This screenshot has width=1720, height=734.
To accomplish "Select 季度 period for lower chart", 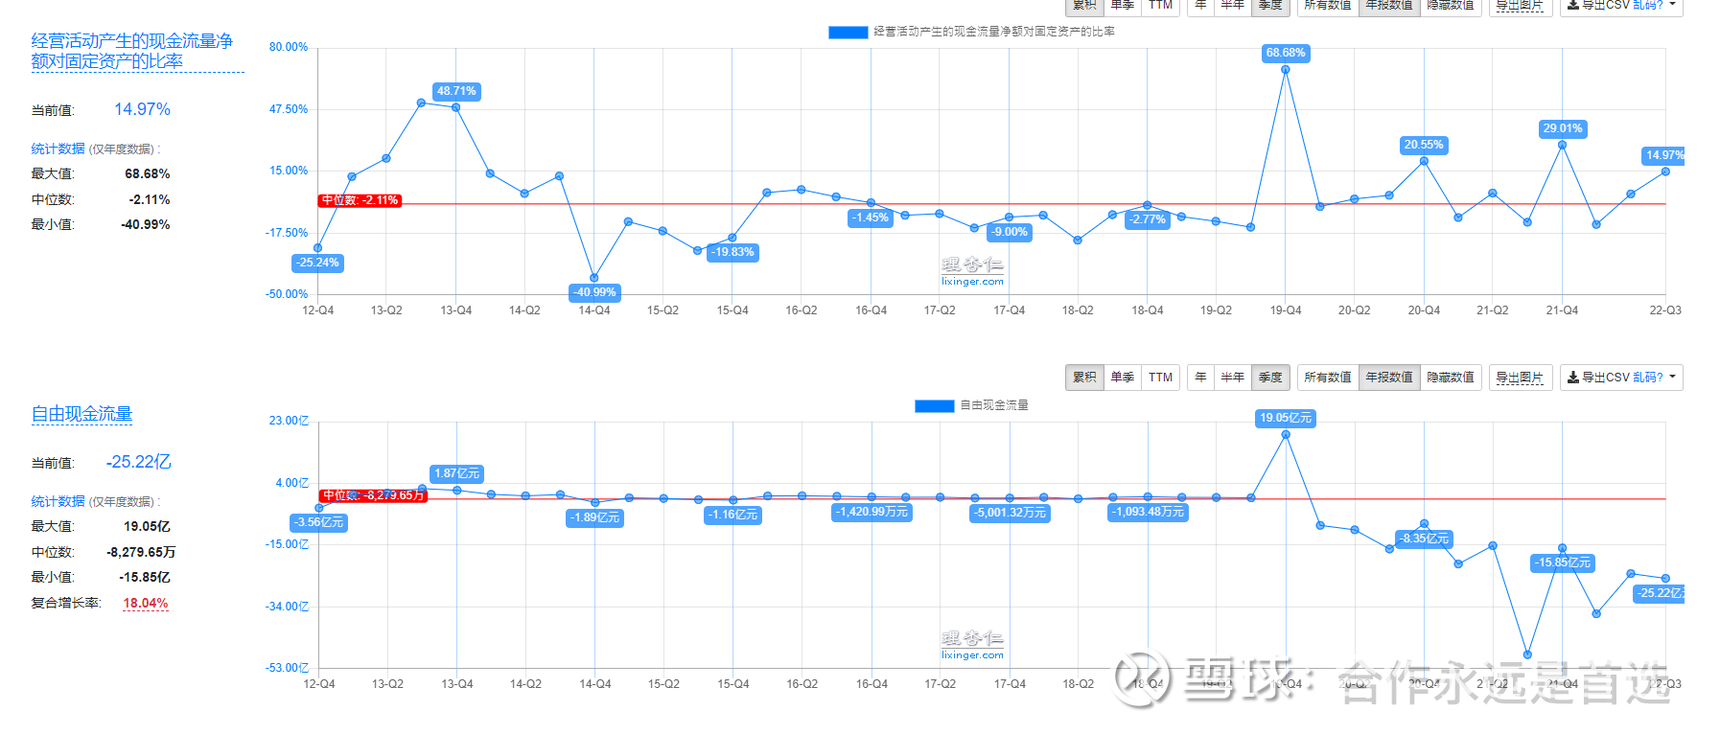I will (1270, 378).
